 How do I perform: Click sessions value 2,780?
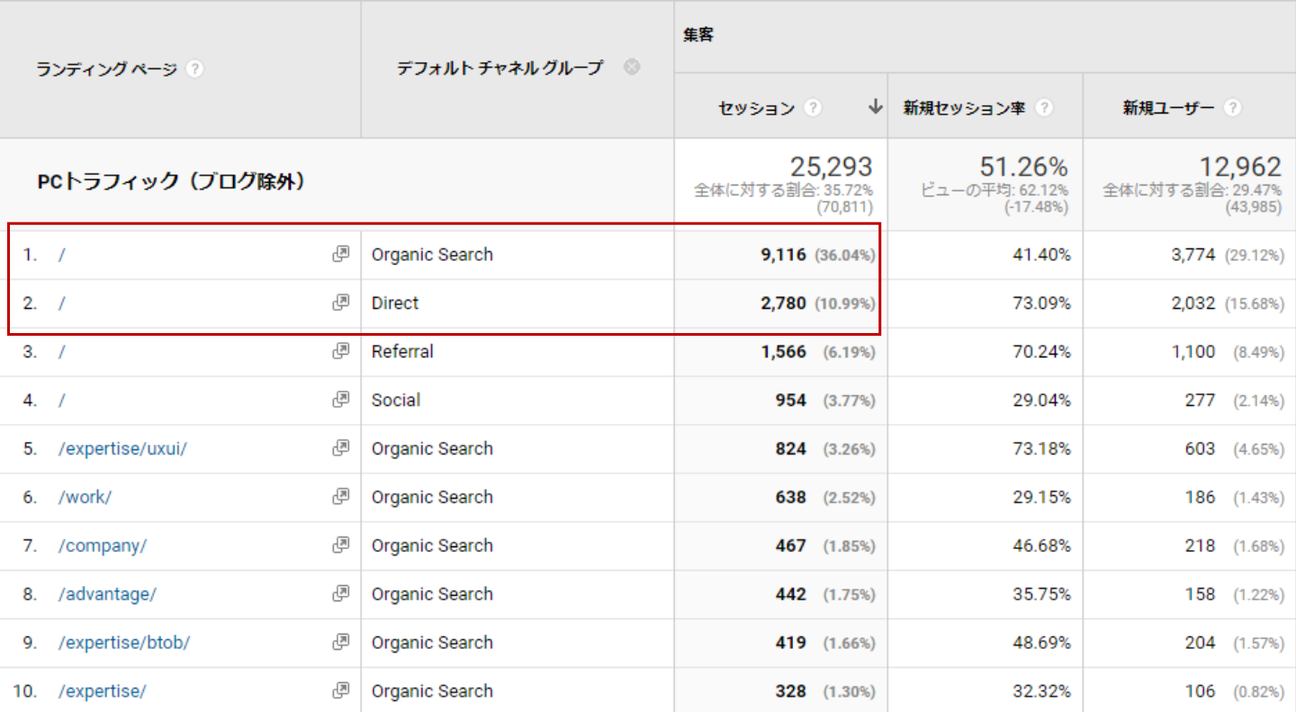pyautogui.click(x=783, y=303)
